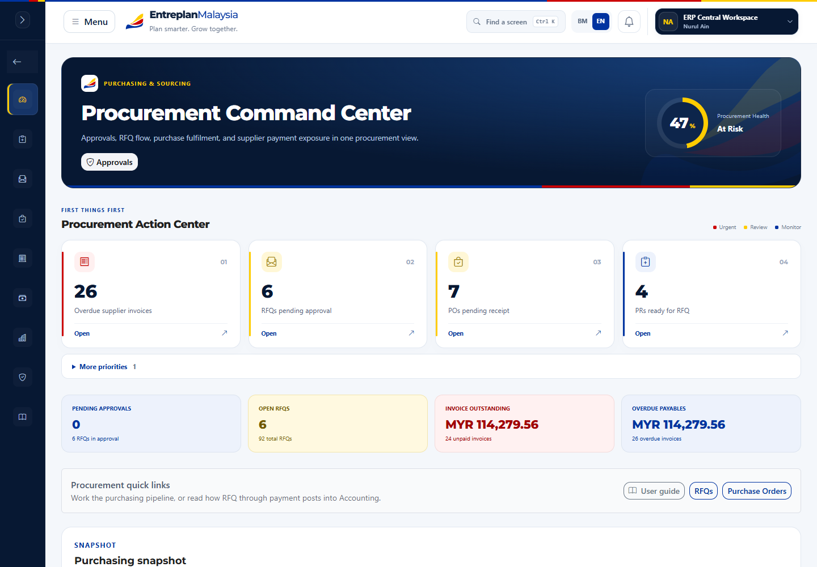Click the "At Risk" status text
The height and width of the screenshot is (567, 817).
[730, 129]
